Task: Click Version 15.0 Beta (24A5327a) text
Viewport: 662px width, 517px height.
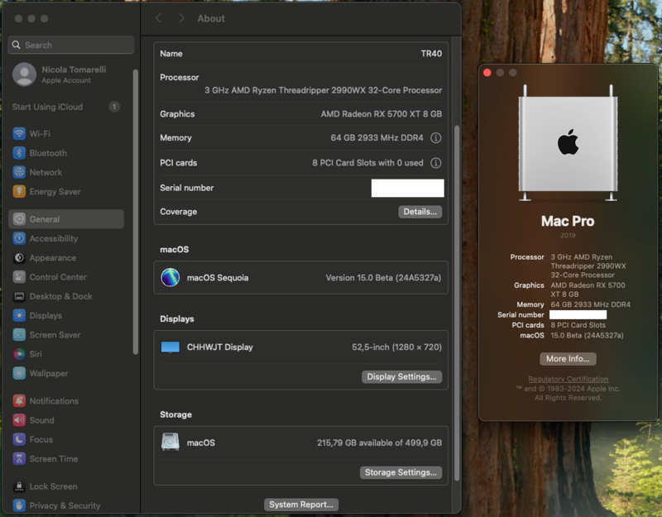Action: 383,278
